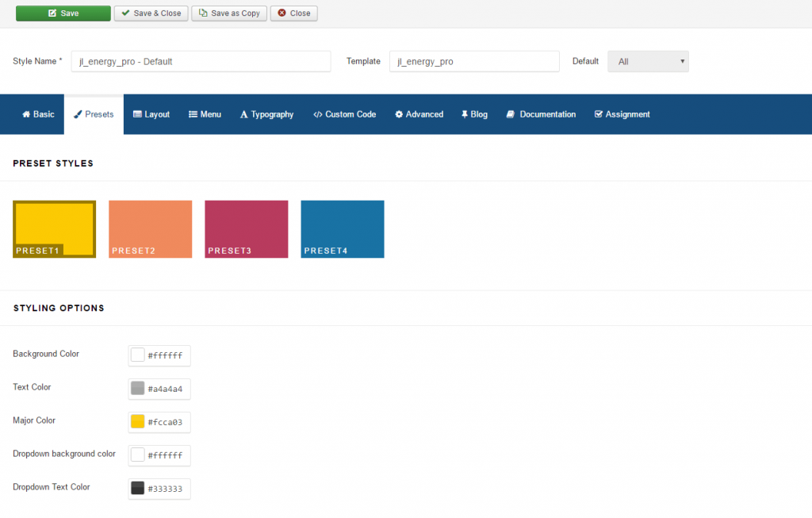Open the Advanced settings tab
The image size is (812, 518).
point(419,113)
